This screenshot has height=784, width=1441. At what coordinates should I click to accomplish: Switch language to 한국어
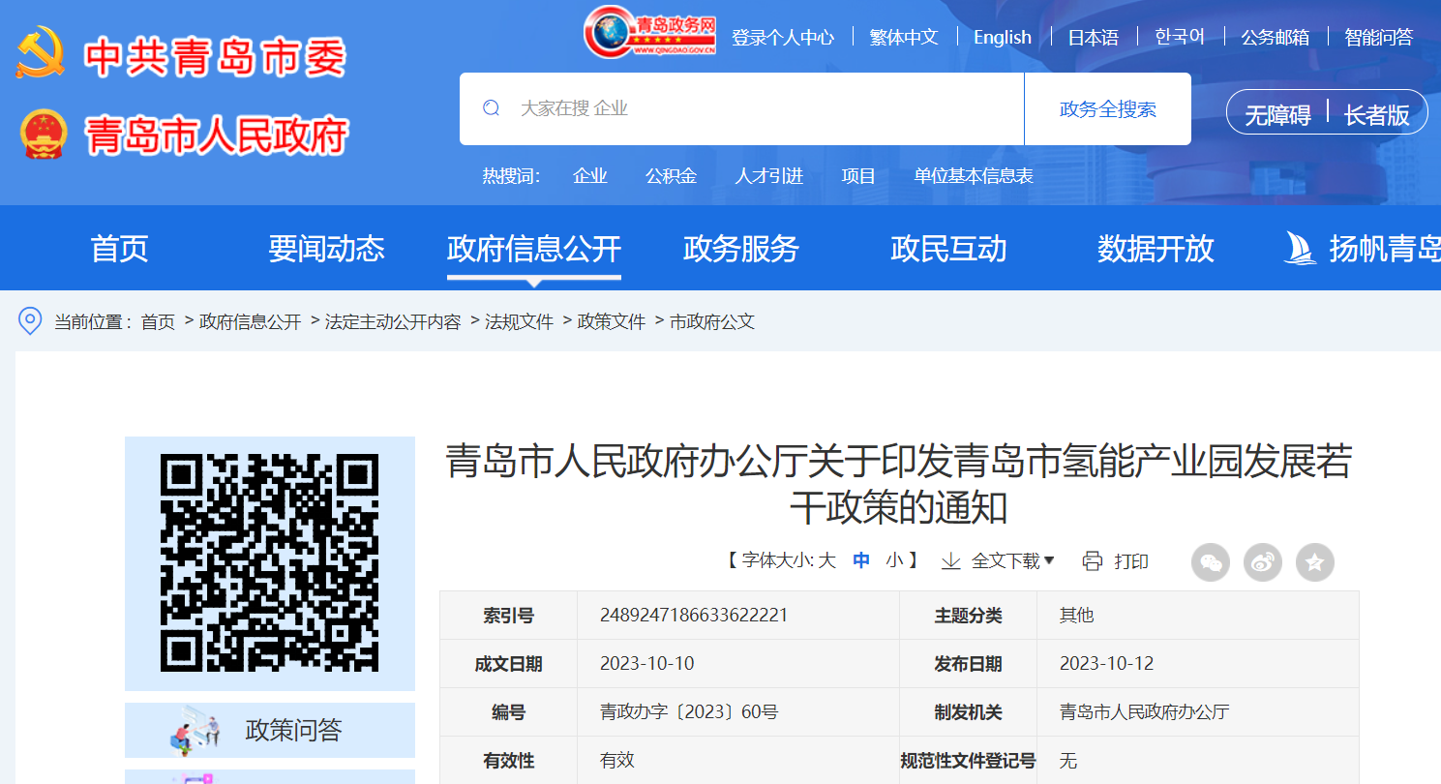coord(1180,37)
